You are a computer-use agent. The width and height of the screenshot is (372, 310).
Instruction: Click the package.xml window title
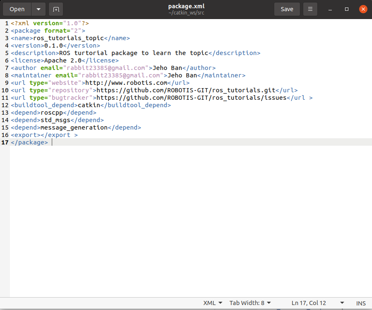tap(186, 6)
